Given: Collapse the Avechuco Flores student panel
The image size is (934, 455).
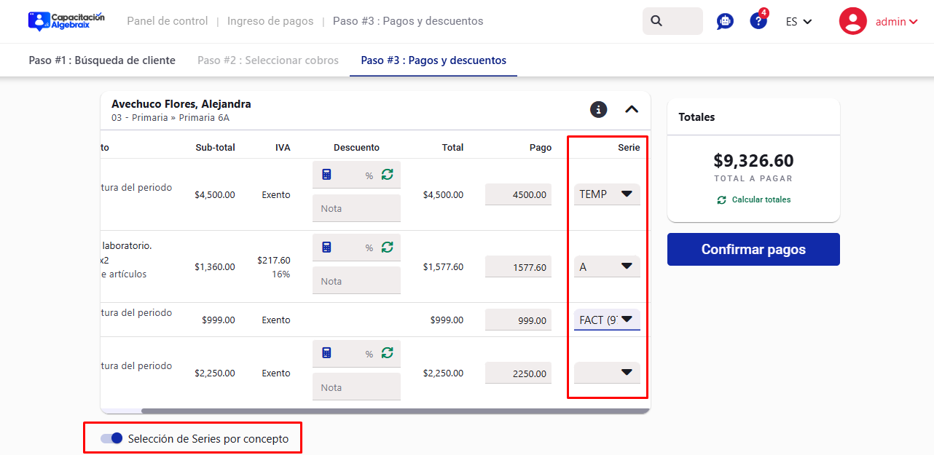Looking at the screenshot, I should tap(632, 109).
